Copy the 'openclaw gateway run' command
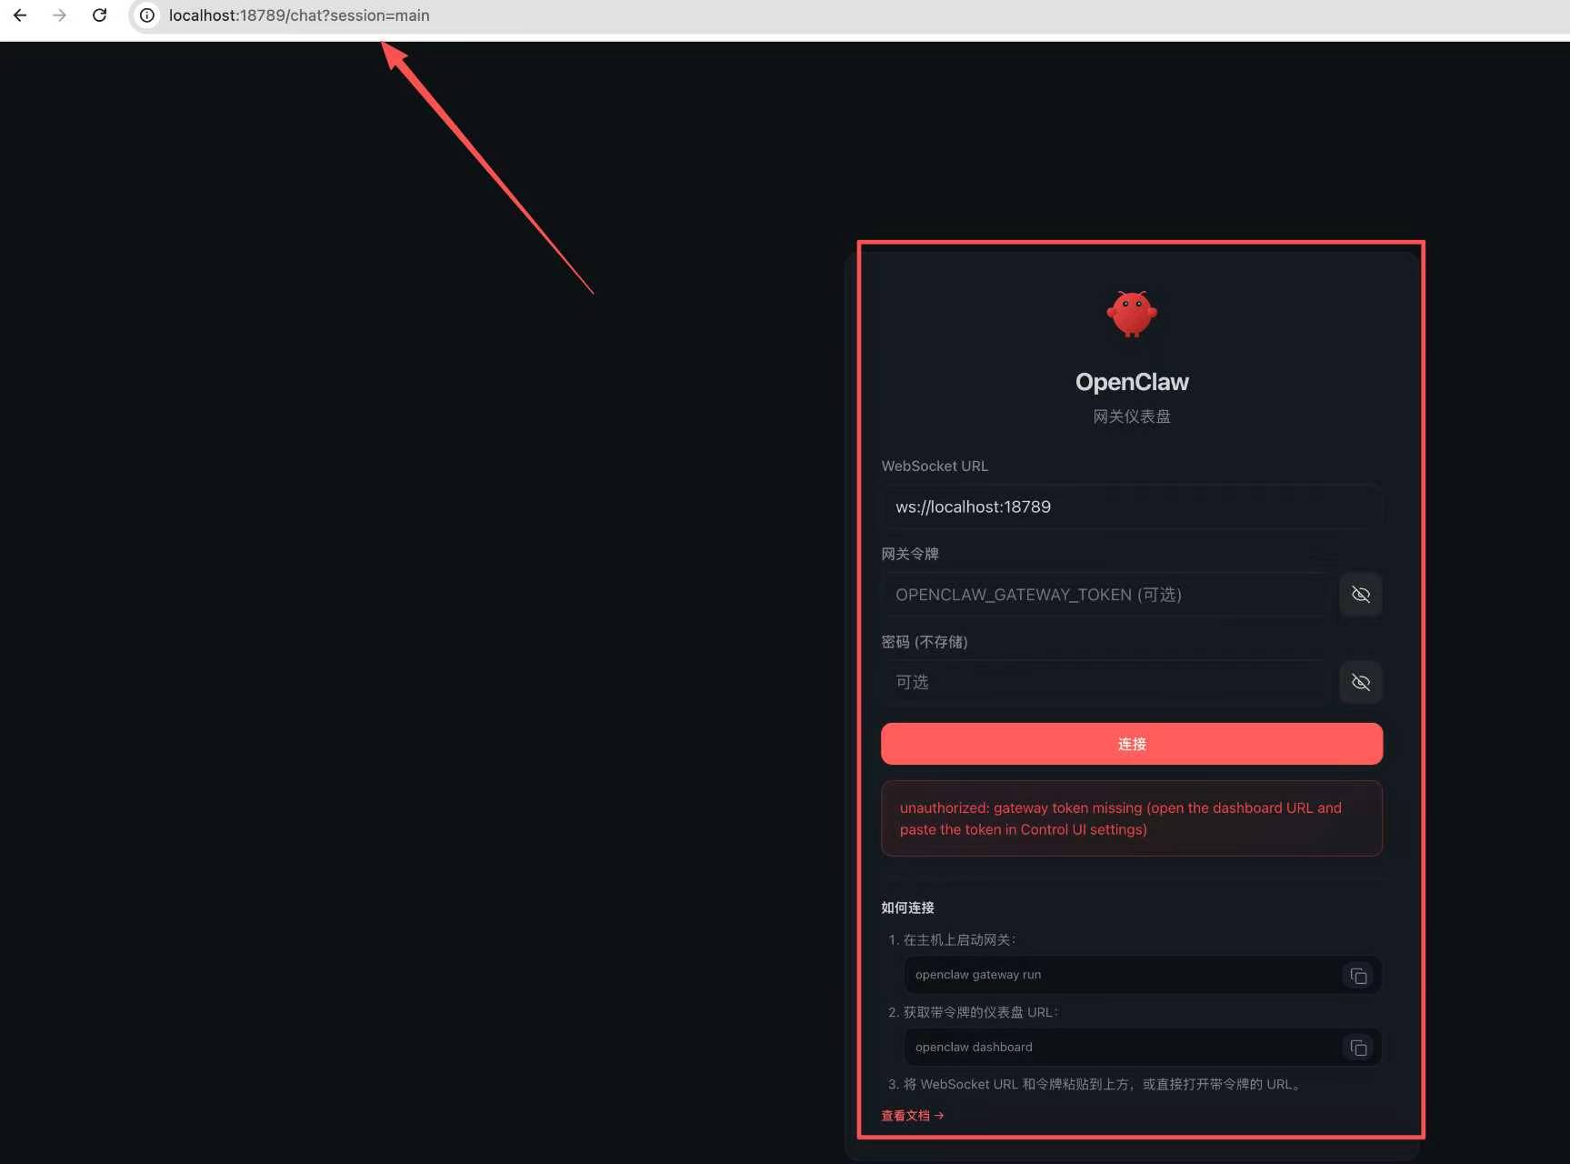The height and width of the screenshot is (1164, 1570). click(x=1358, y=976)
